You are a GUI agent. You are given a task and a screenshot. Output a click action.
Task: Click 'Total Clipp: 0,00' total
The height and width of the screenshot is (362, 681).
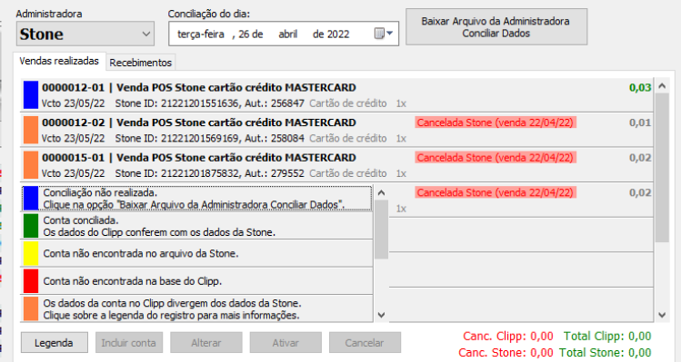[x=607, y=336]
